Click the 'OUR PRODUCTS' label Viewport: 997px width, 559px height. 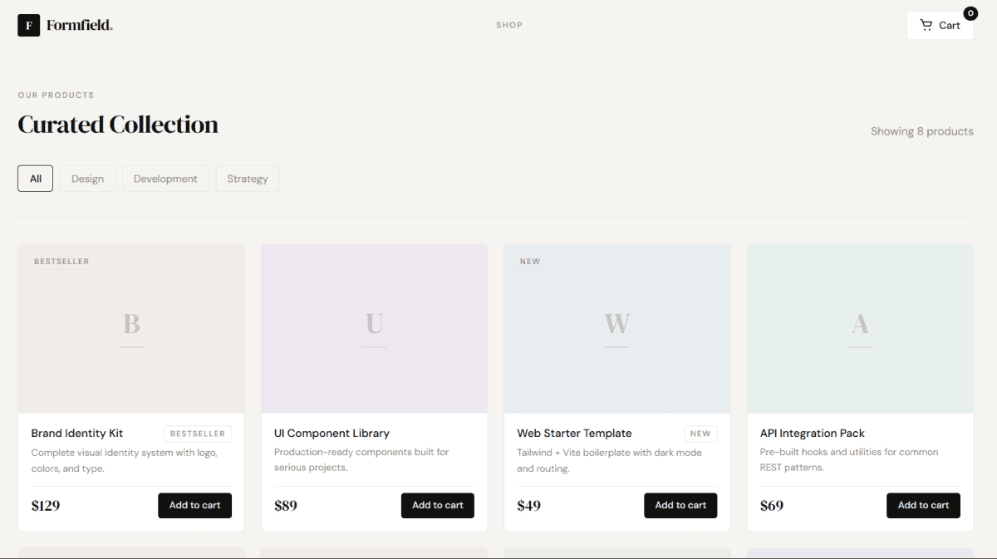tap(56, 95)
